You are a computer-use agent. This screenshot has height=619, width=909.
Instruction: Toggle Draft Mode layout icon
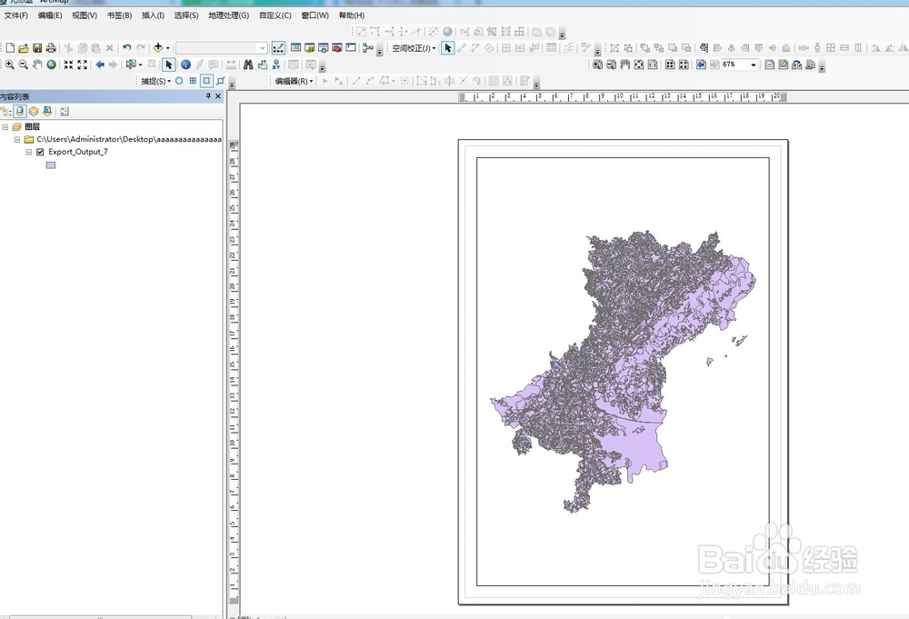pyautogui.click(x=769, y=65)
